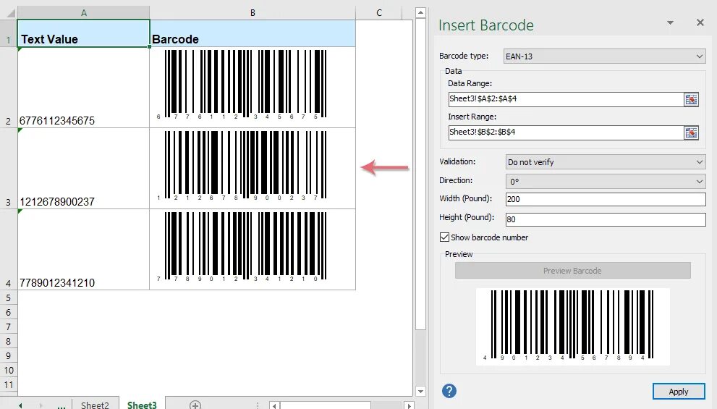Select cell with 7789012341210

pos(84,249)
